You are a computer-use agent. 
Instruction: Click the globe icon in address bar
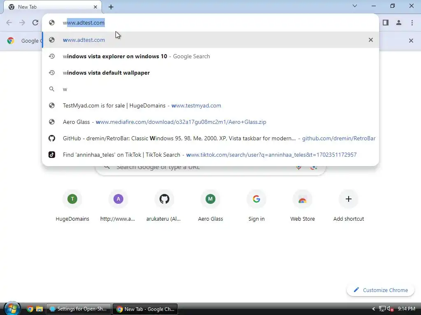(52, 23)
